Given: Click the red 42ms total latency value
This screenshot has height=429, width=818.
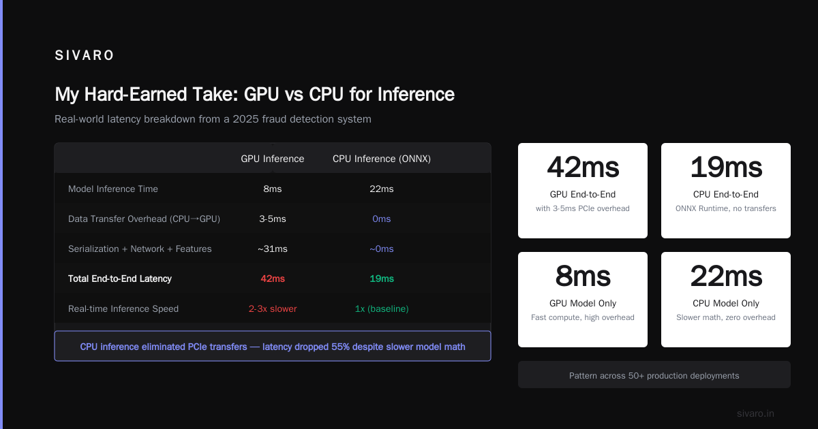Looking at the screenshot, I should [273, 279].
